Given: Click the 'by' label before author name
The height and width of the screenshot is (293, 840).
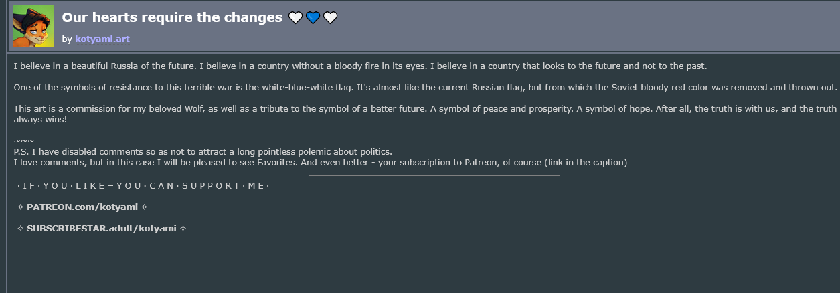Looking at the screenshot, I should (x=66, y=39).
